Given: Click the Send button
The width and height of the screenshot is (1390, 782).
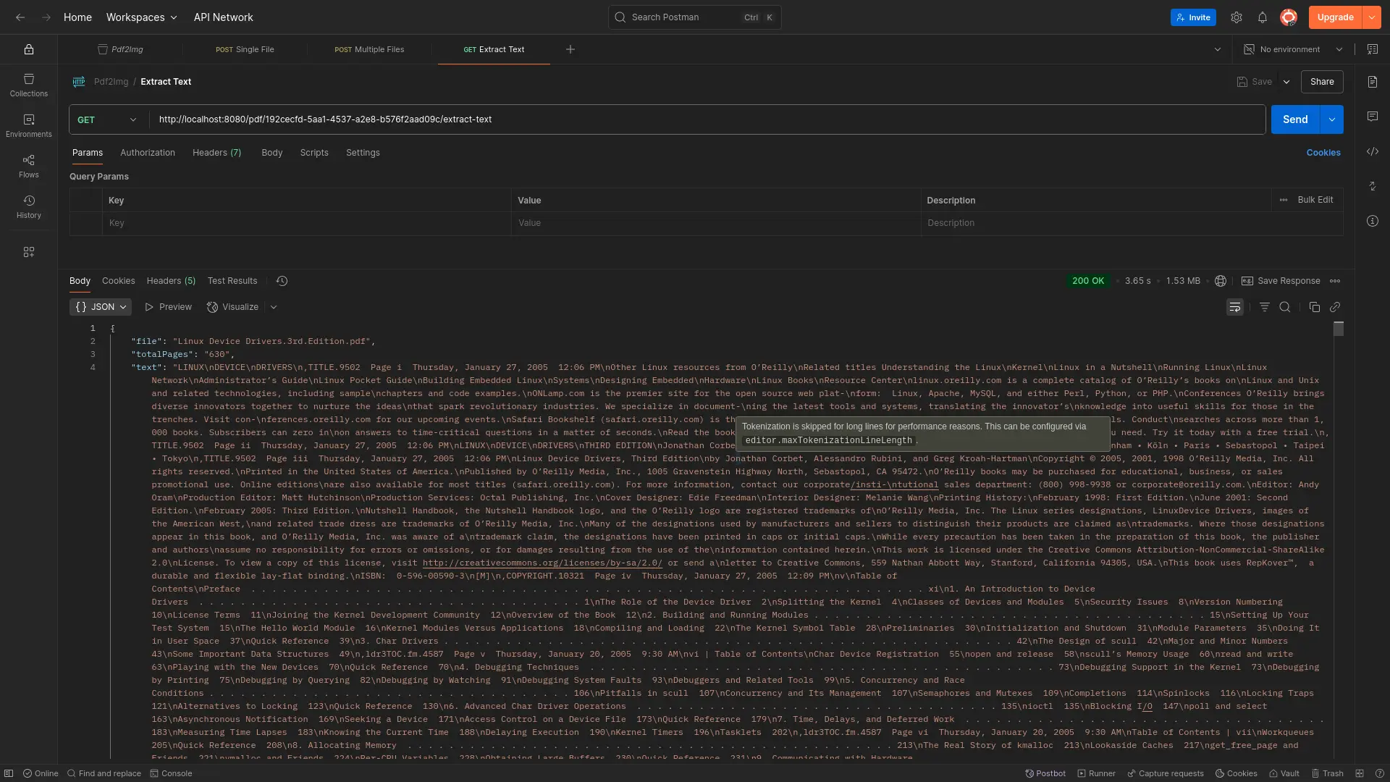Looking at the screenshot, I should click(x=1295, y=119).
